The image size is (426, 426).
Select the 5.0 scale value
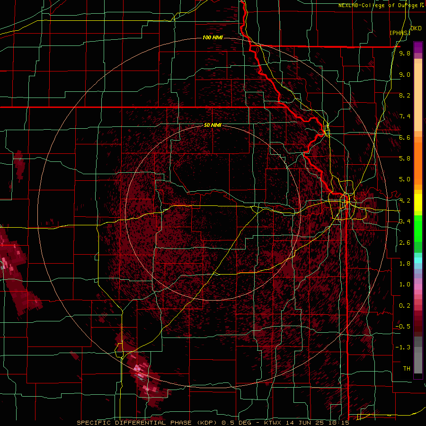[x=405, y=179]
